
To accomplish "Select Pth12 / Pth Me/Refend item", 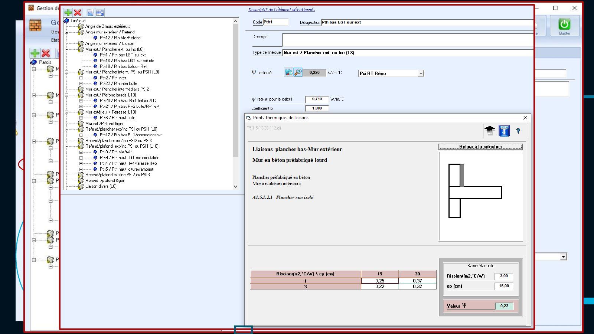I will point(120,38).
